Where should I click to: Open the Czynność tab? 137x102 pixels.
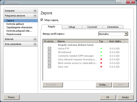coord(92,27)
